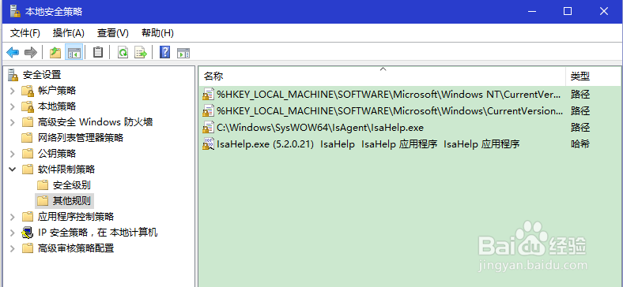Open the 查看(V) menu
The image size is (623, 287).
click(113, 33)
